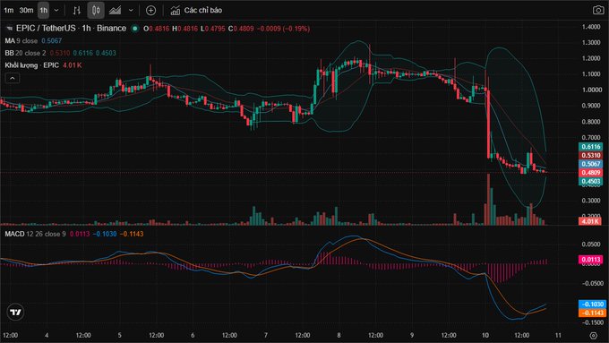This screenshot has height=343, width=609.
Task: Click the 0.5067 MA price label
Action: 590,164
